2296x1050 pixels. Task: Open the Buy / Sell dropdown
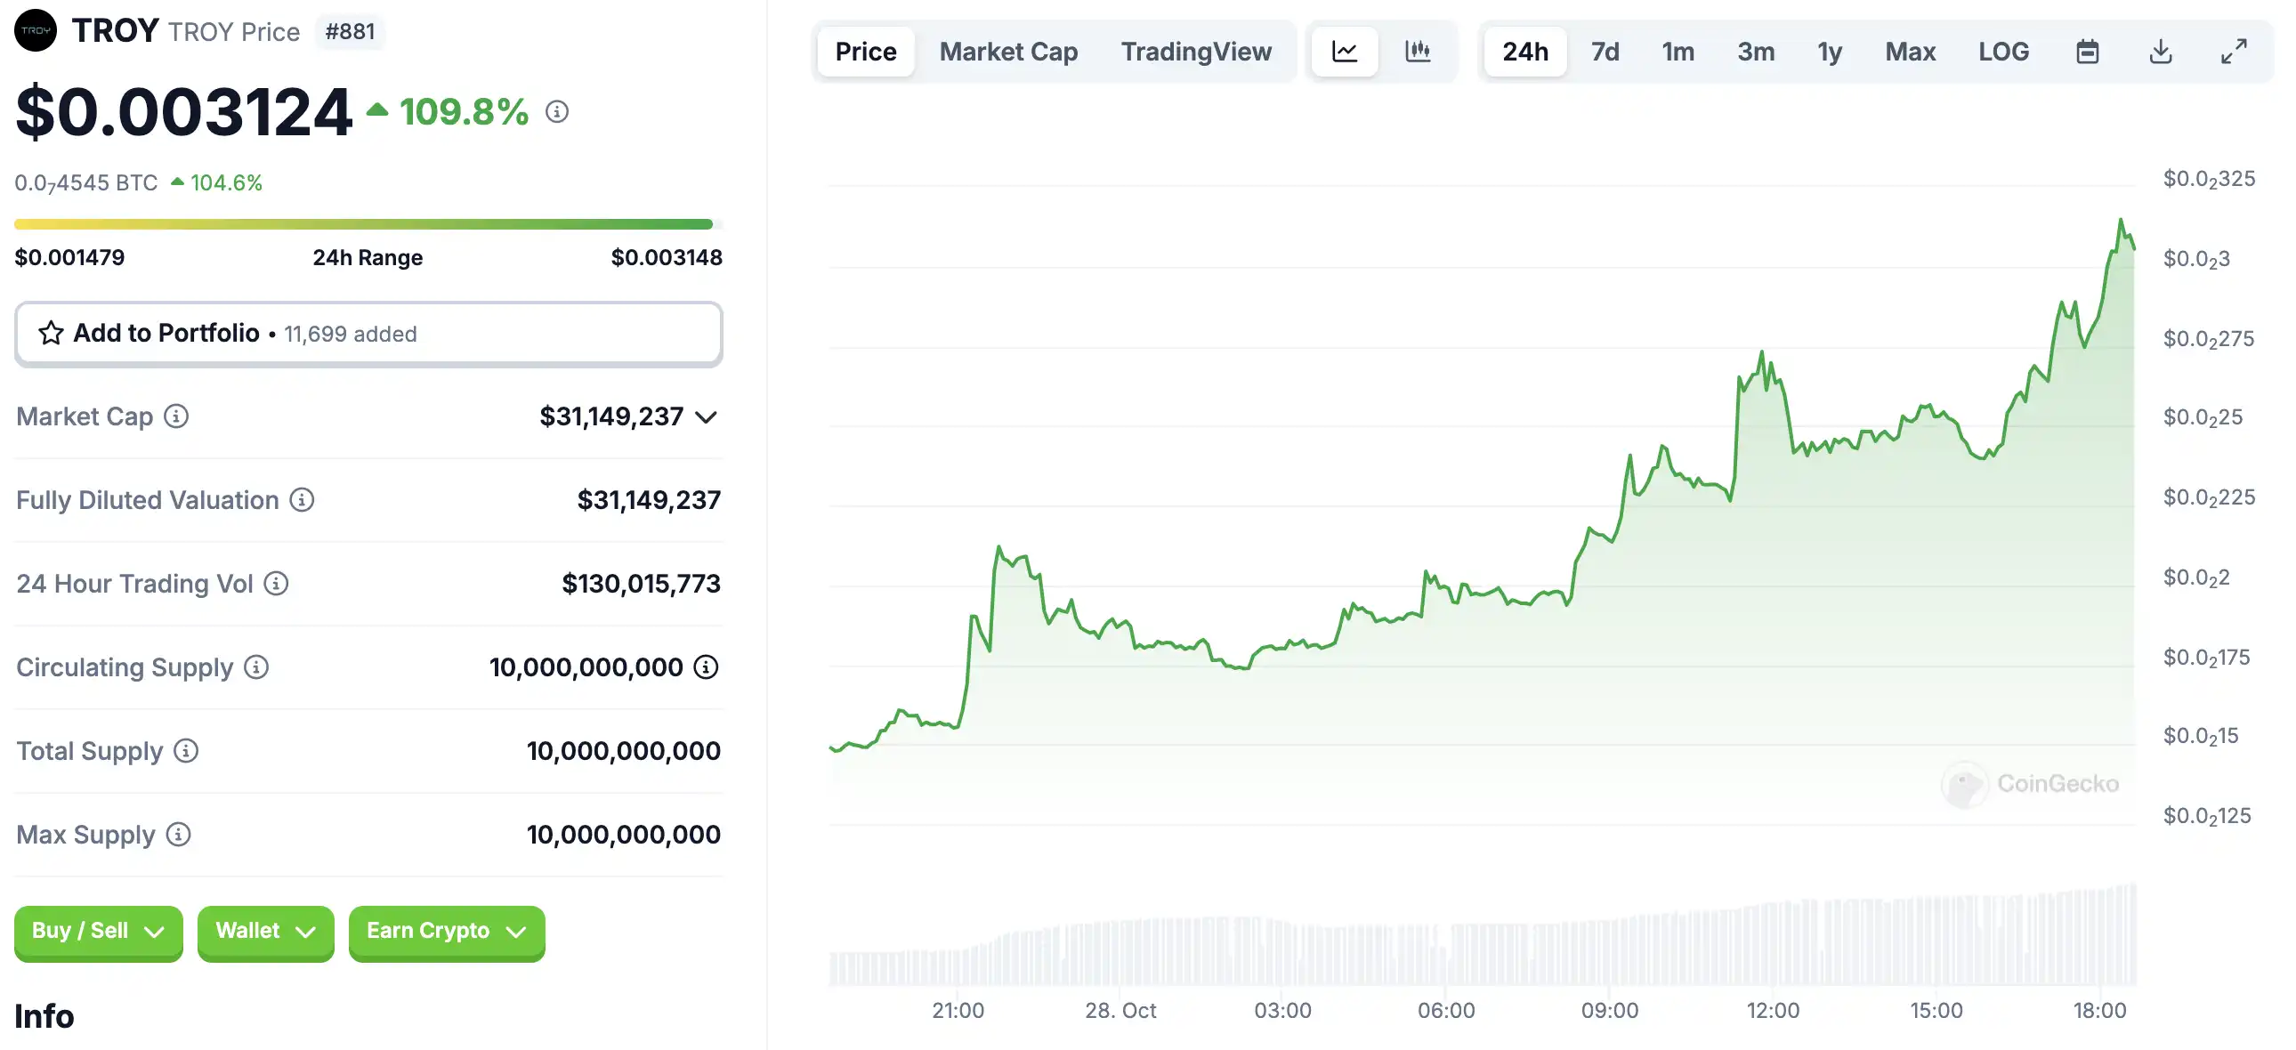98,932
